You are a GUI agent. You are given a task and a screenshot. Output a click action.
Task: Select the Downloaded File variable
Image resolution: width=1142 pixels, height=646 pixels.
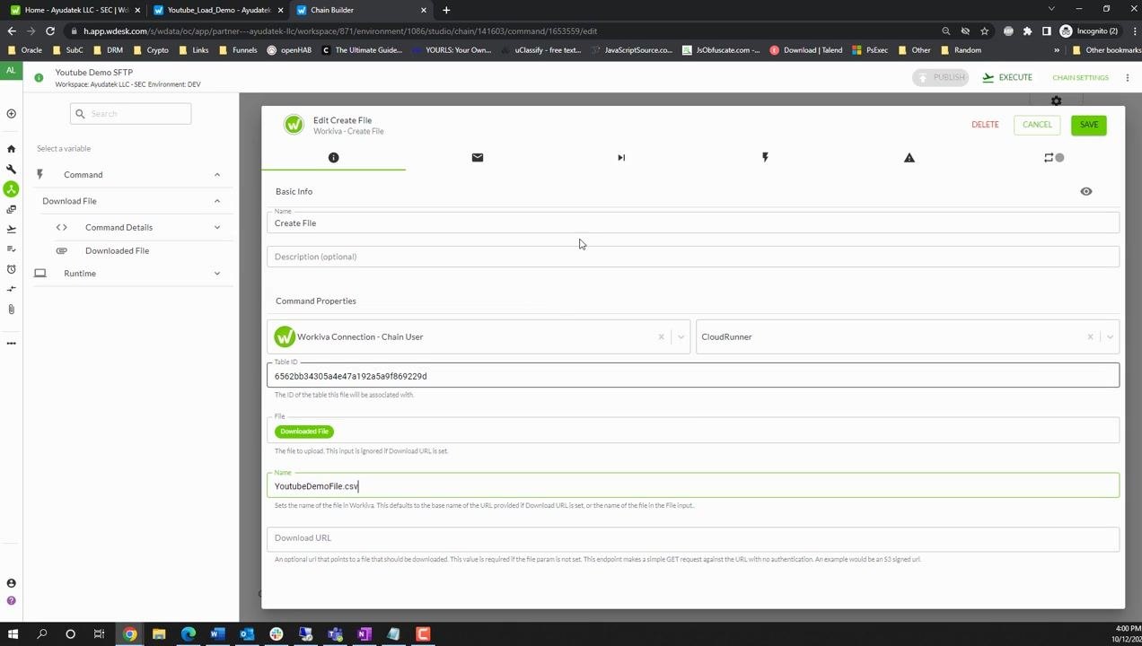(x=117, y=250)
